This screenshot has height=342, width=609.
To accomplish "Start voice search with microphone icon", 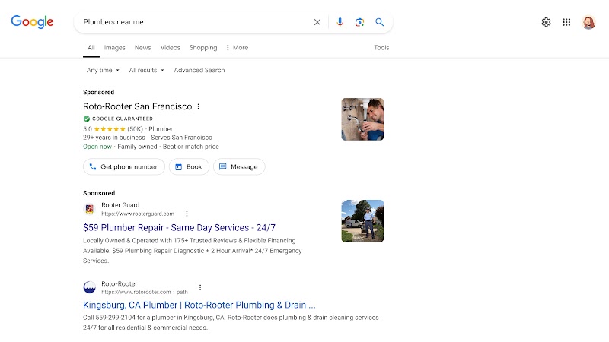I will (340, 22).
